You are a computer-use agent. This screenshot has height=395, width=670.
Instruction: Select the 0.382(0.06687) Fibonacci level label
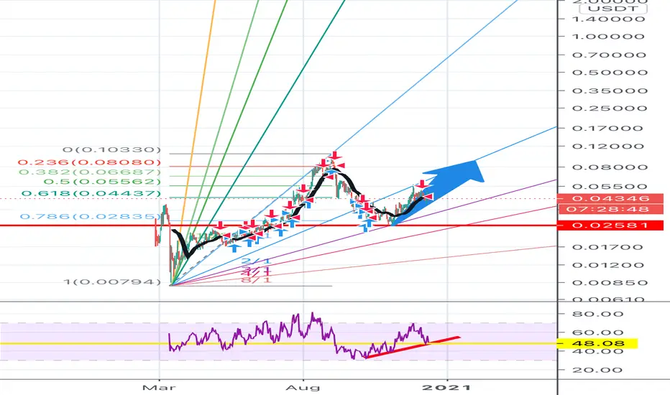(90, 172)
